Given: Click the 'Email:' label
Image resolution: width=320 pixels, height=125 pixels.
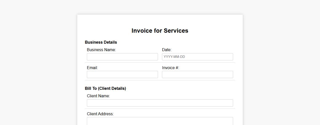Looking at the screenshot, I should [x=92, y=68].
